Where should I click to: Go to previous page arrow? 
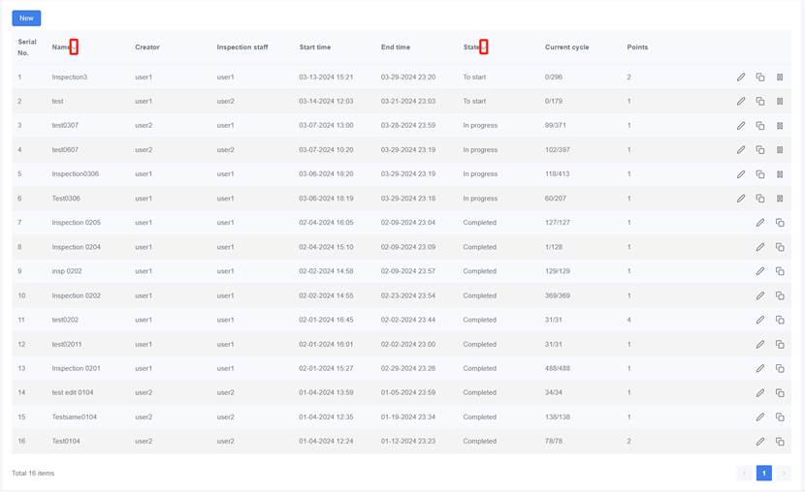click(744, 473)
